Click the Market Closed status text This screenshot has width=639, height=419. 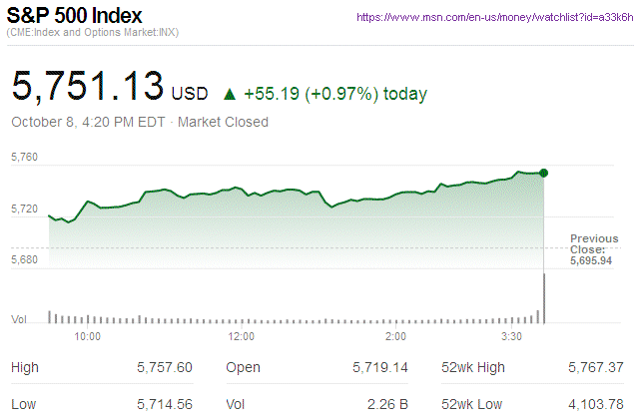[224, 122]
